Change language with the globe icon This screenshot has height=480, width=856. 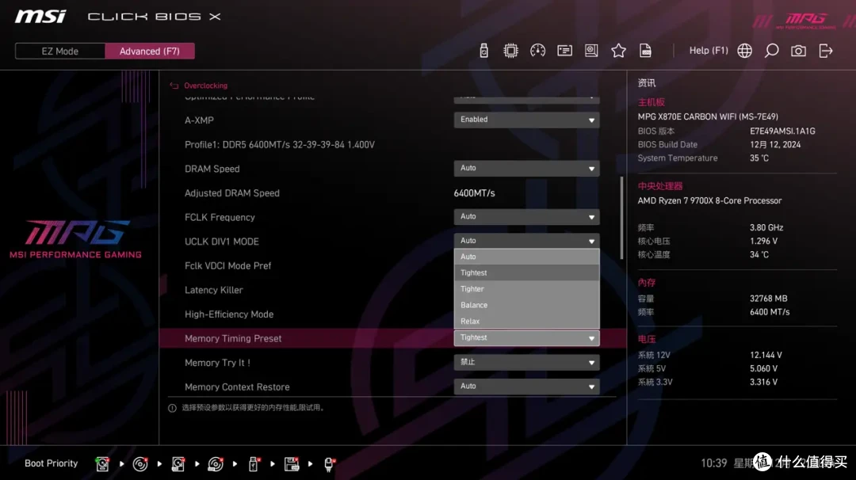744,51
